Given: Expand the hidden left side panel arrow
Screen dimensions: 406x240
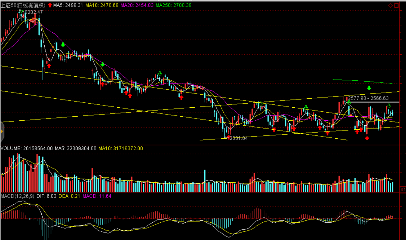Looking at the screenshot, I should tap(2, 132).
